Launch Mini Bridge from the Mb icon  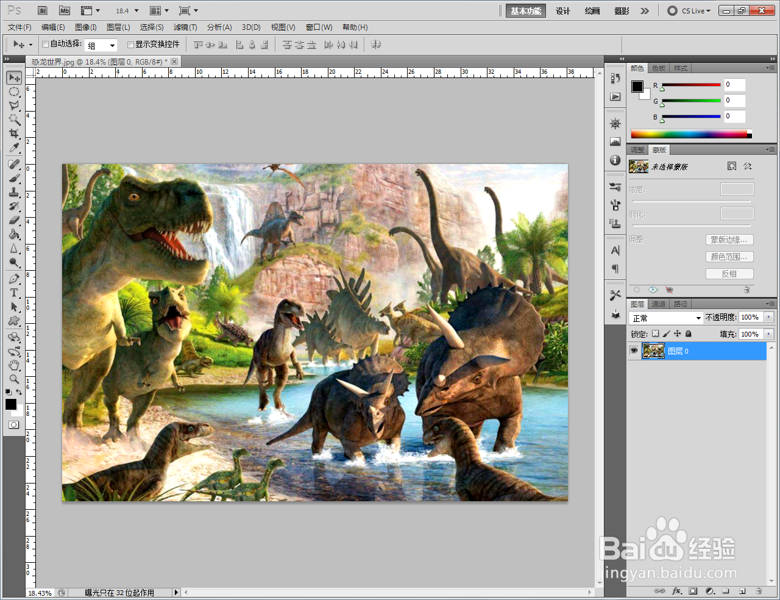(65, 11)
